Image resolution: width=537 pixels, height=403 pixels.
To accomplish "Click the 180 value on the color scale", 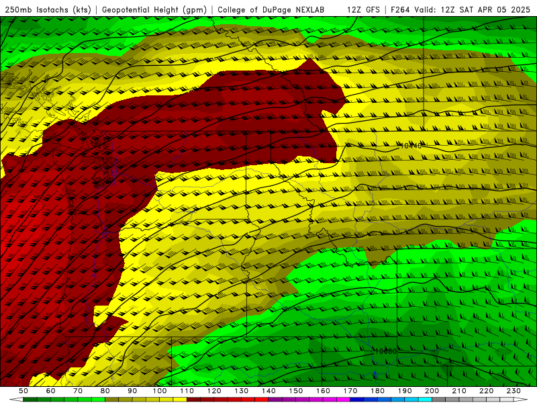I will (x=377, y=391).
